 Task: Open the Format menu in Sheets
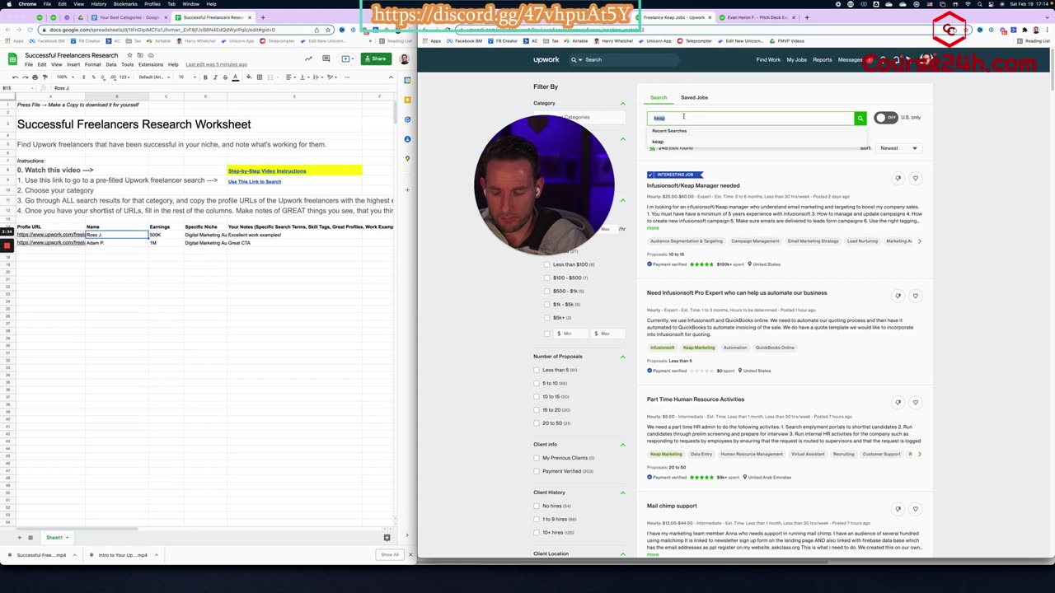coord(92,64)
